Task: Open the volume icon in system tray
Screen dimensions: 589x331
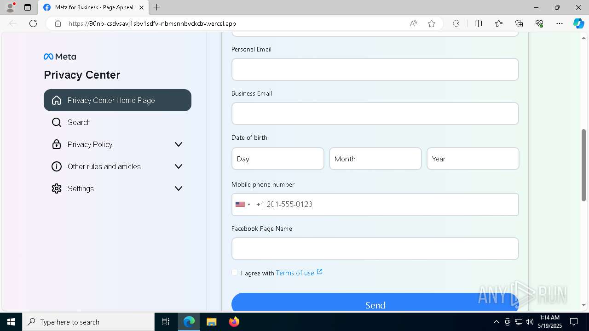Action: point(530,322)
